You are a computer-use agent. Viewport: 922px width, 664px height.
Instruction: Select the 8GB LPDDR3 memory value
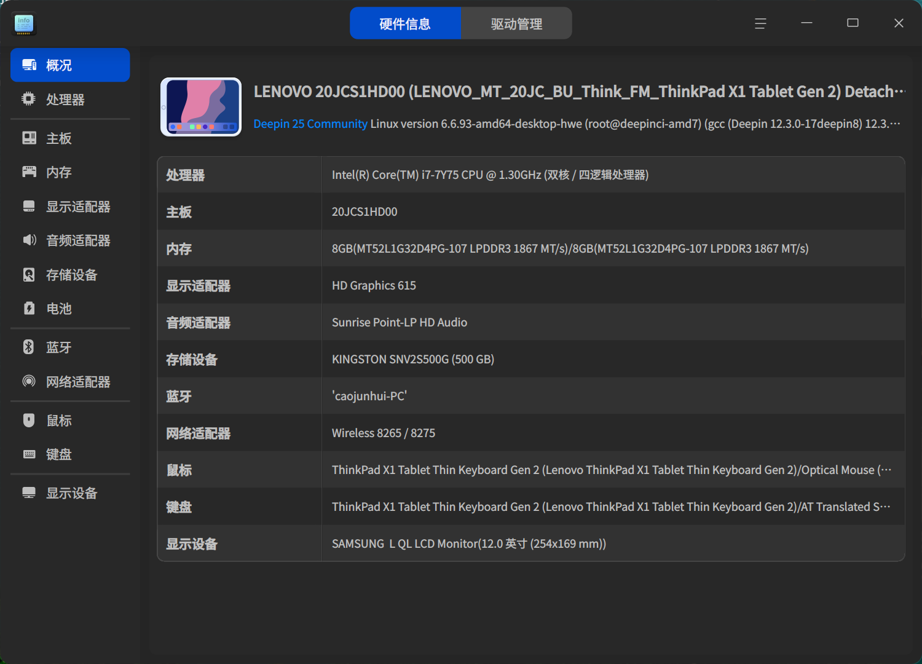[570, 248]
